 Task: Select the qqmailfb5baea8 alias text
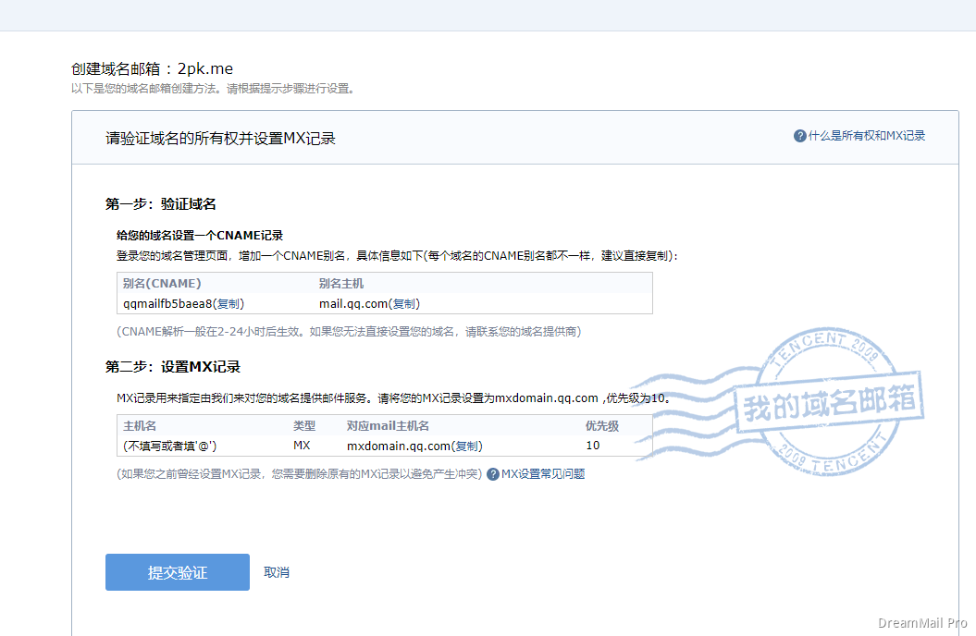pyautogui.click(x=167, y=303)
